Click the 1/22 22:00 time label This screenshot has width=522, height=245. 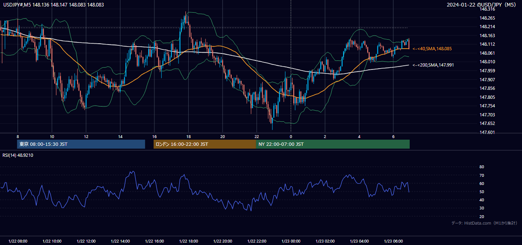click(x=257, y=241)
